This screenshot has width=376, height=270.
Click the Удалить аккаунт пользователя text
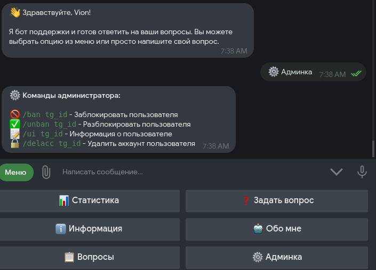pyautogui.click(x=141, y=143)
